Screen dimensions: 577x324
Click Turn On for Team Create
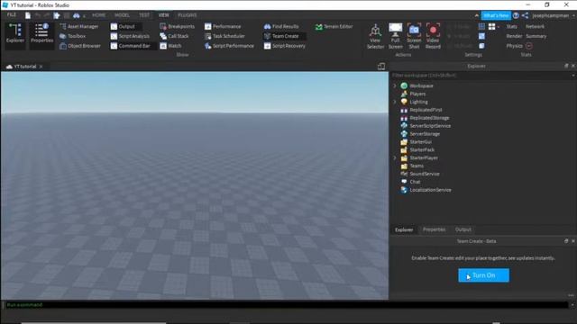pos(483,275)
